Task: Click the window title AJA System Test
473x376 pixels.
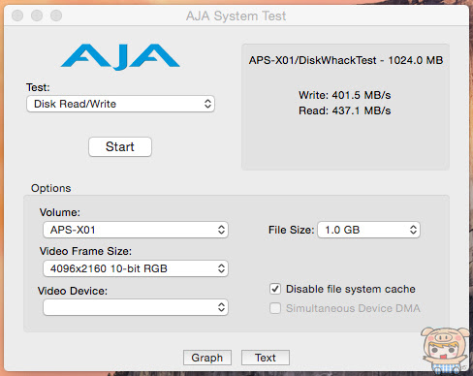Action: pyautogui.click(x=236, y=16)
